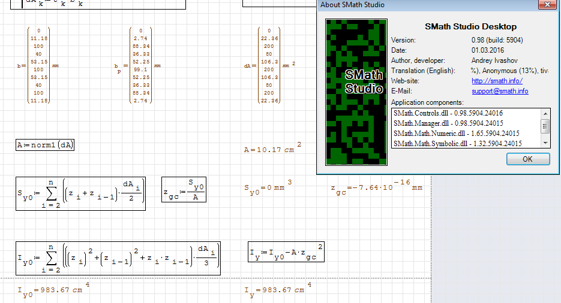This screenshot has width=561, height=303.
Task: Click the components list scrollbar thumb
Action: (545, 126)
